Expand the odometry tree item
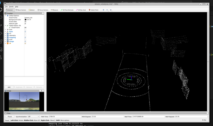The width and height of the screenshot is (213, 126). click(x=5, y=35)
